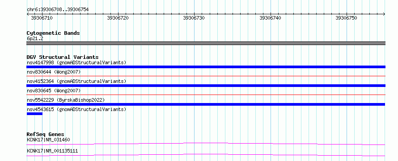Select the DGV Structural Variants track title
Screen dimensions: 398x161
point(63,57)
